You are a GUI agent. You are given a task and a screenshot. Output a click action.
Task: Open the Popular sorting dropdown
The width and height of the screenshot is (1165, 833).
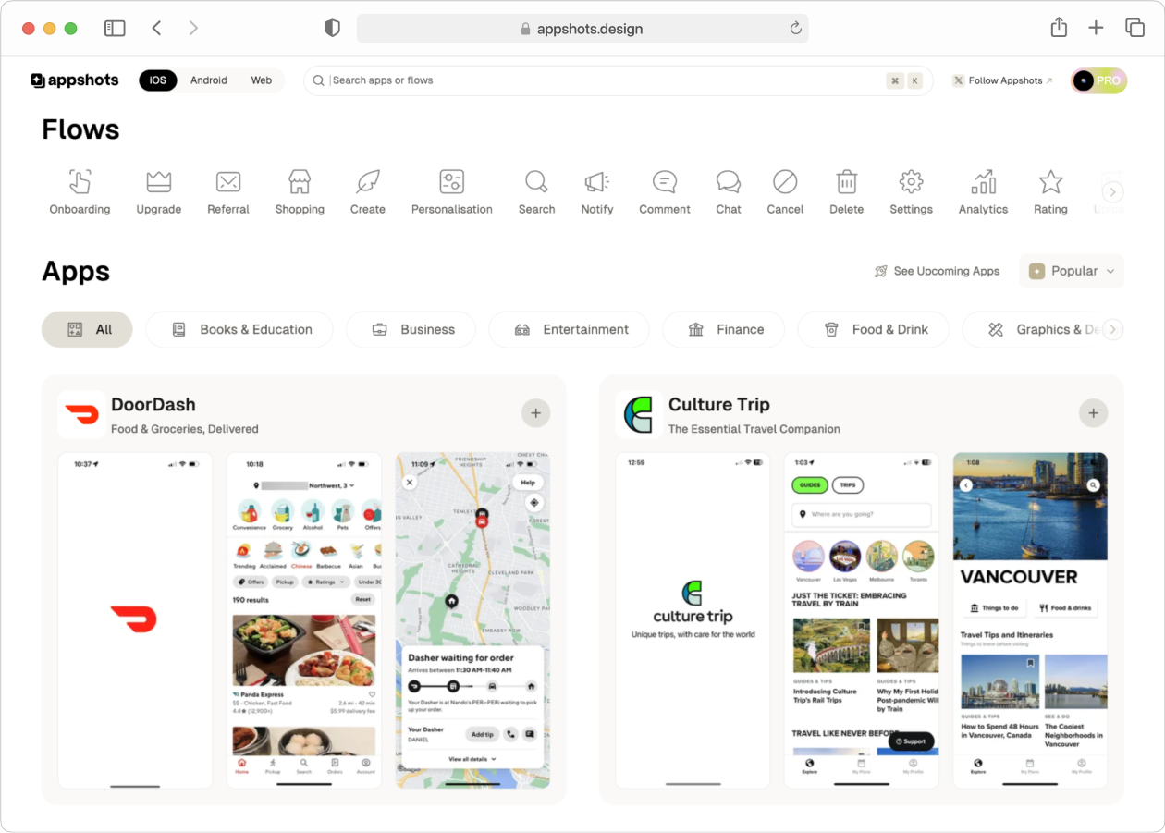(1071, 271)
